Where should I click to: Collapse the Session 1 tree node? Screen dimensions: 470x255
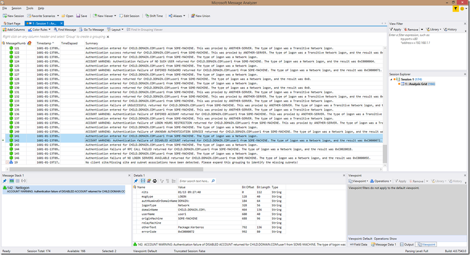391,80
